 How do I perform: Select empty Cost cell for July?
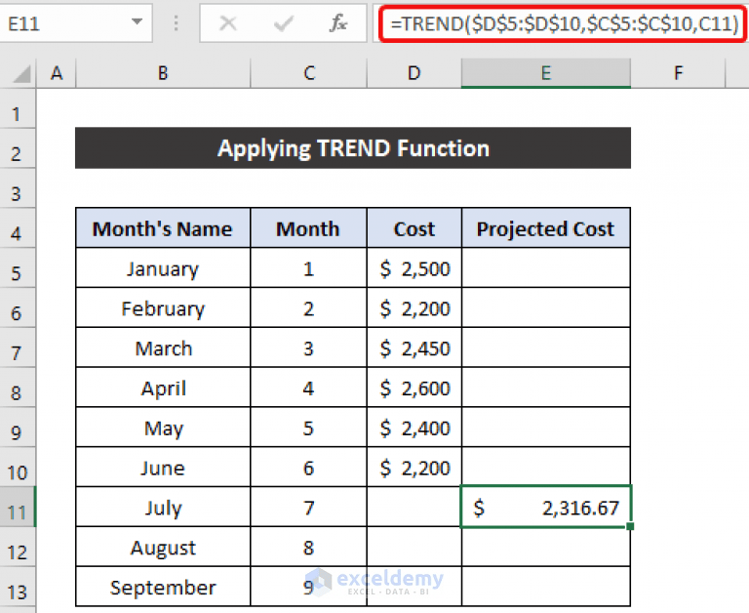tap(414, 507)
